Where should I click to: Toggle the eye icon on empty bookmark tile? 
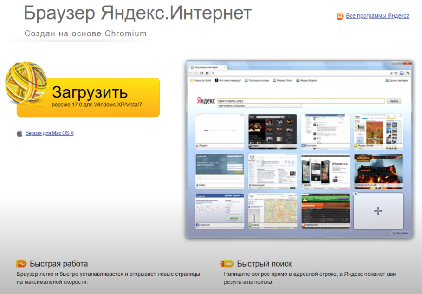click(356, 194)
